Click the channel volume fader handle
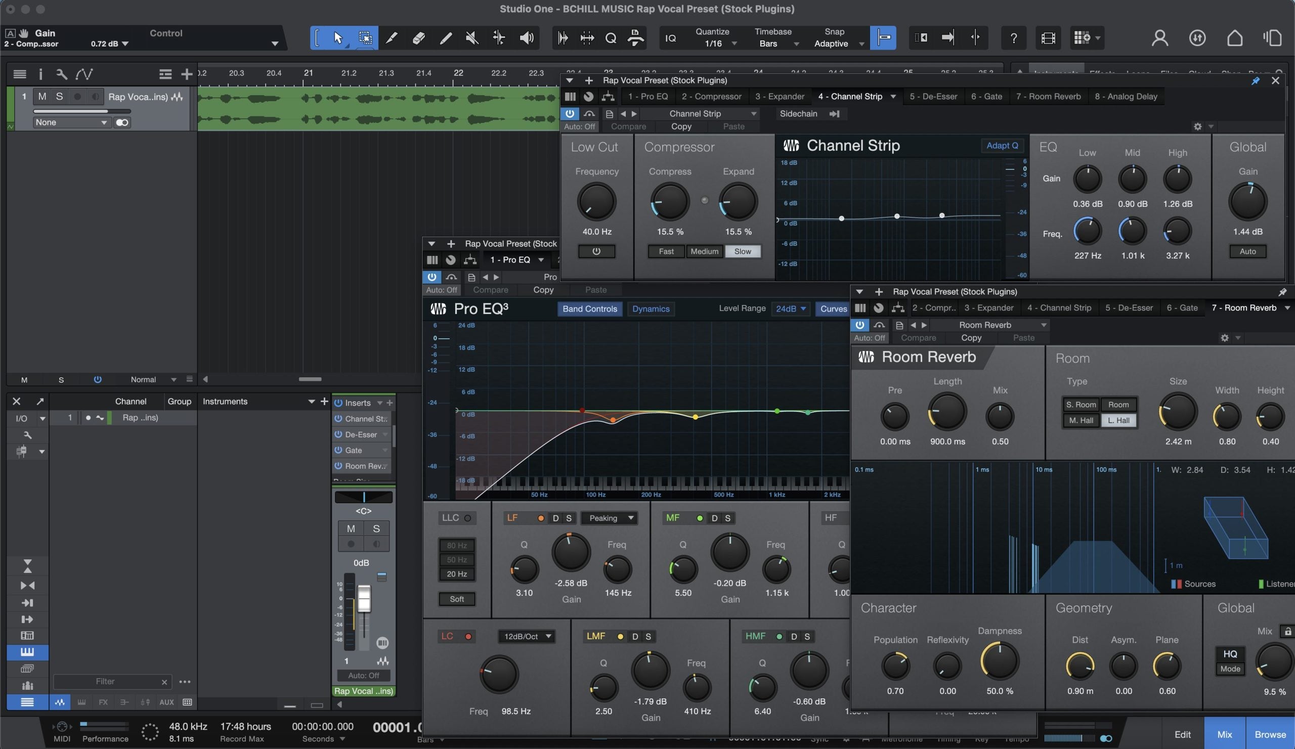The width and height of the screenshot is (1295, 749). (x=364, y=598)
